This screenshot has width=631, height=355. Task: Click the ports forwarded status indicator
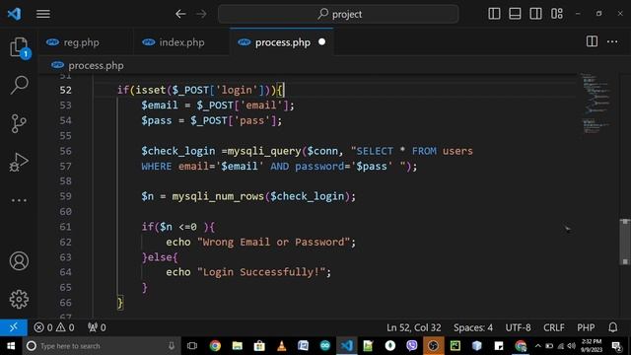tap(97, 327)
